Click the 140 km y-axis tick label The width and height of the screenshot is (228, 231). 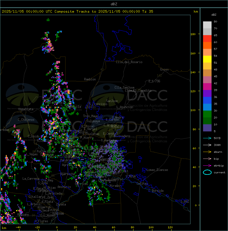tap(193, 72)
